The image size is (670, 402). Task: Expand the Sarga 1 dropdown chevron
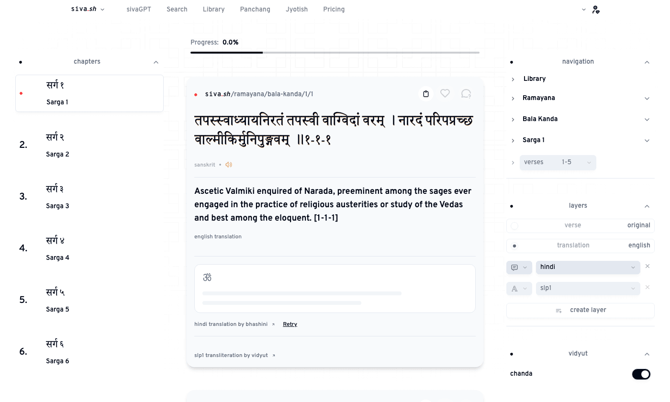(x=647, y=141)
